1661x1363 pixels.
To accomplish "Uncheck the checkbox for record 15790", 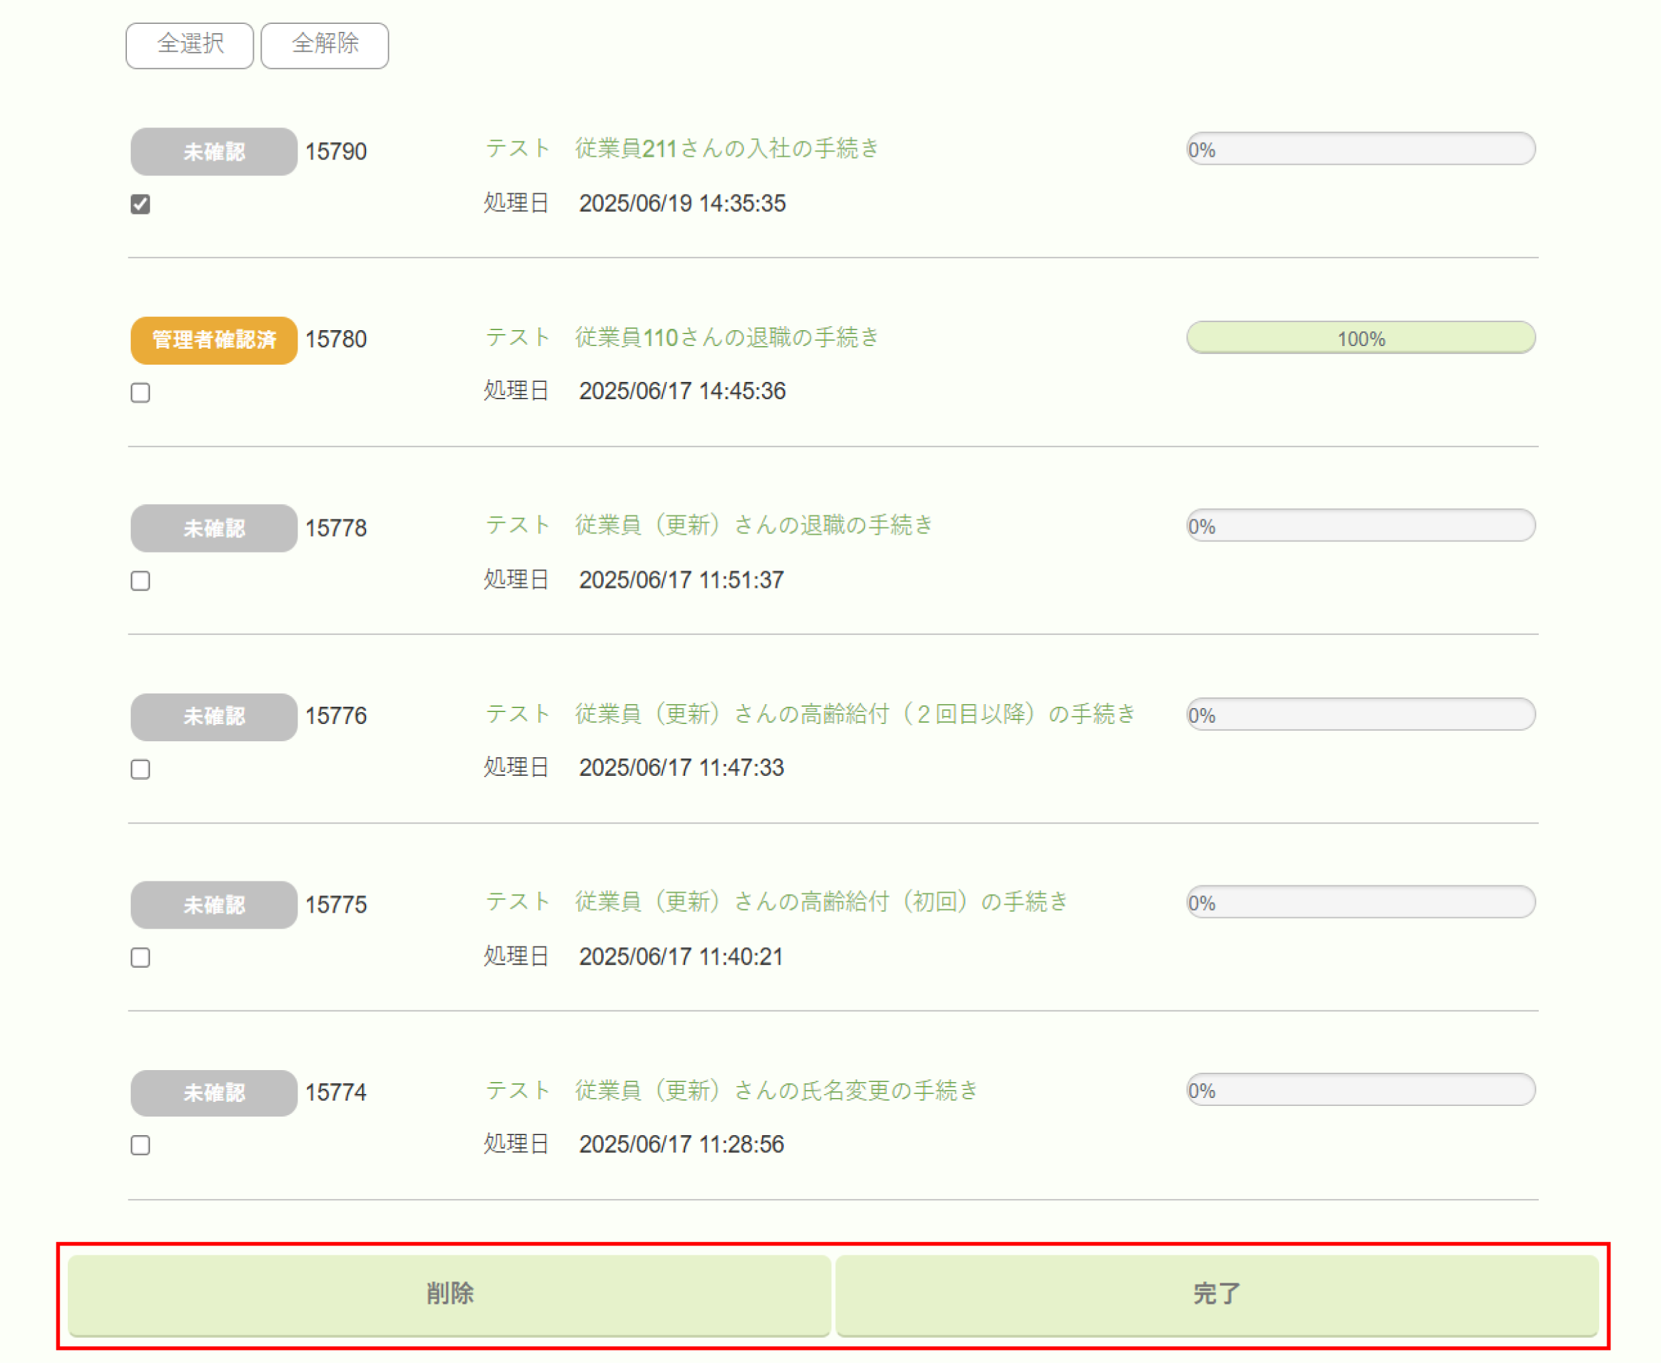I will coord(141,204).
